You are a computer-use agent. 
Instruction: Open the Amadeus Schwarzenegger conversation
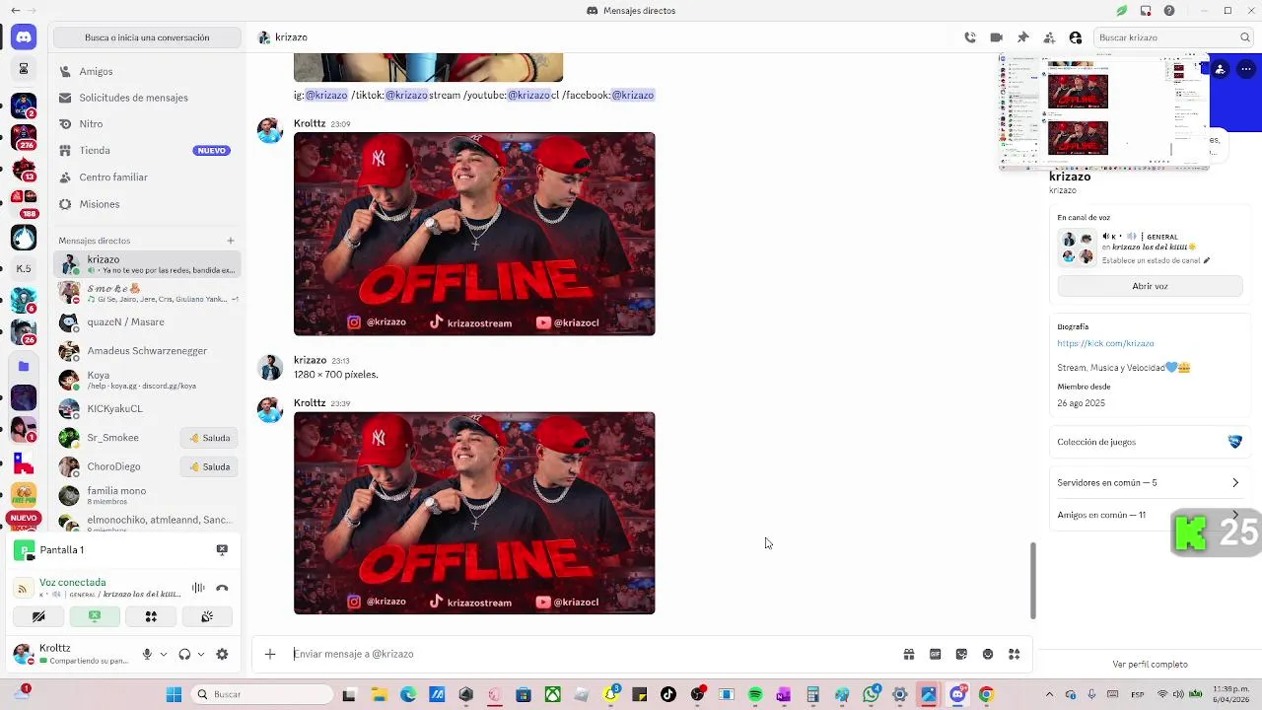click(147, 351)
